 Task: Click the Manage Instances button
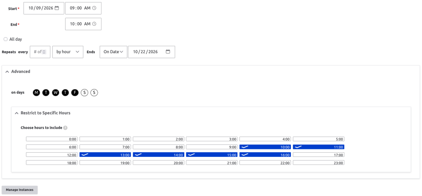pyautogui.click(x=20, y=190)
